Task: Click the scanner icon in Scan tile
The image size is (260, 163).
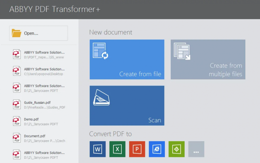Action: (x=101, y=97)
